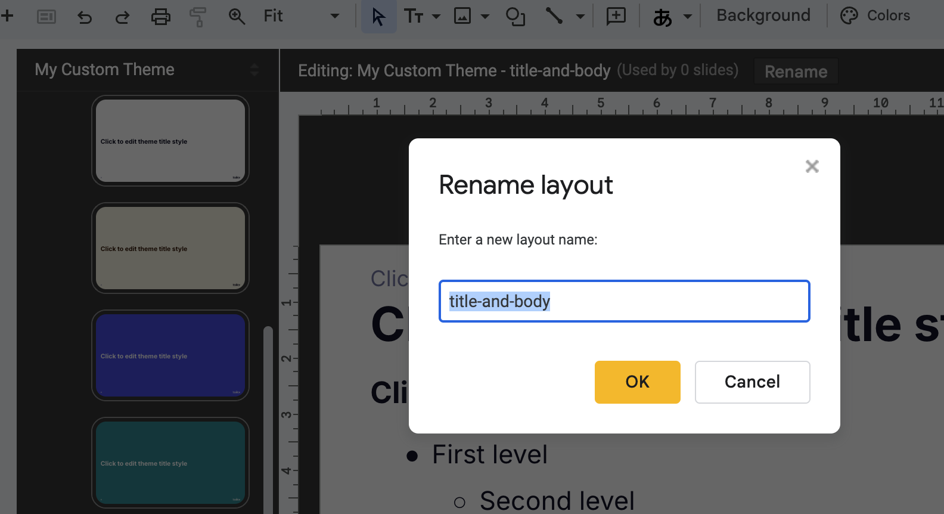Click the 'Second level' body text
Viewport: 944px width, 514px height.
click(x=557, y=501)
